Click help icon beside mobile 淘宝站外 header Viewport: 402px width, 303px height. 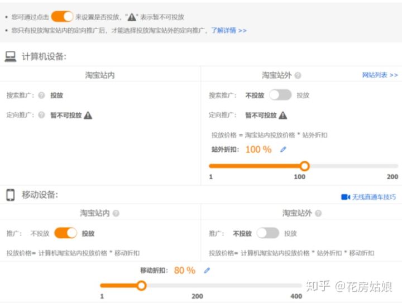[x=318, y=213]
